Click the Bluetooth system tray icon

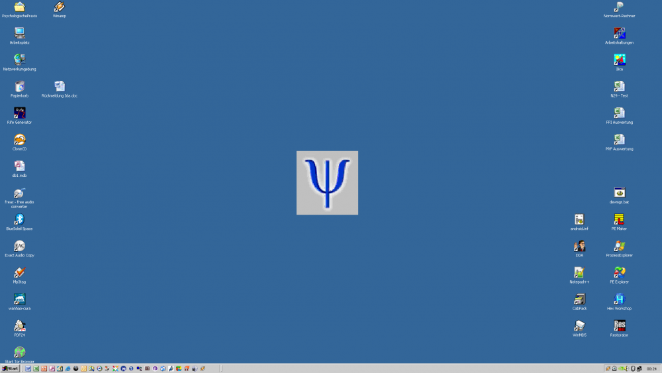click(x=633, y=369)
